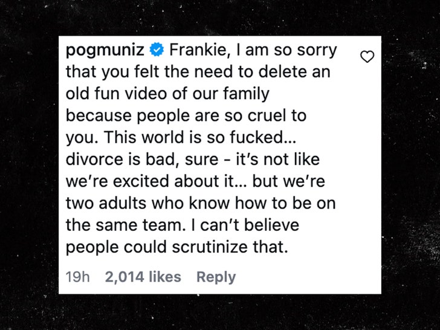440x330 pixels.
Task: Click the word 'know' in the comment
Action: 210,203
